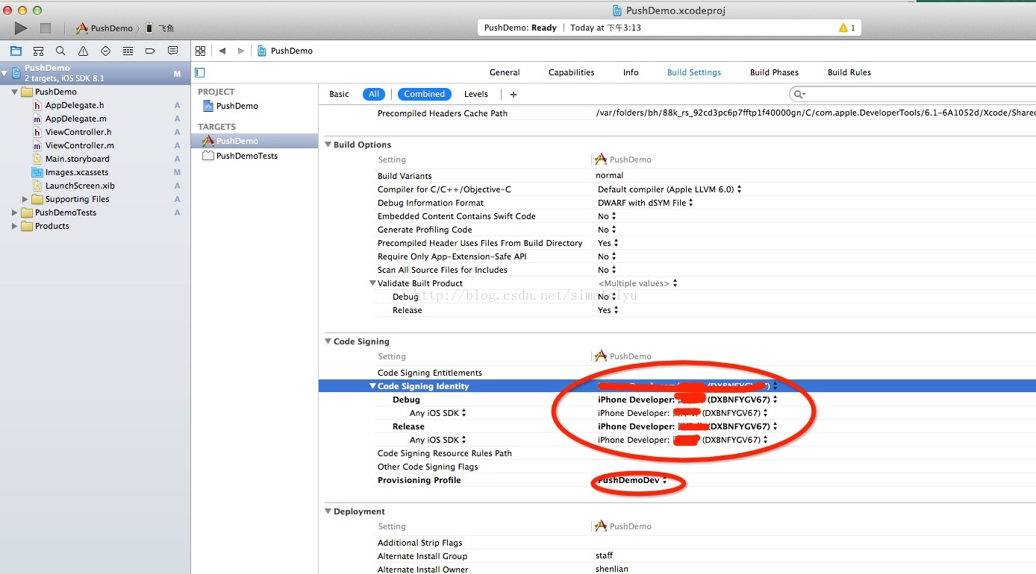Open the Find navigator magnifier

pyautogui.click(x=60, y=51)
